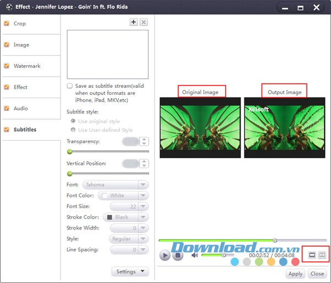Click the volume slider handle
Screen dimensions: 331x283
(223, 255)
